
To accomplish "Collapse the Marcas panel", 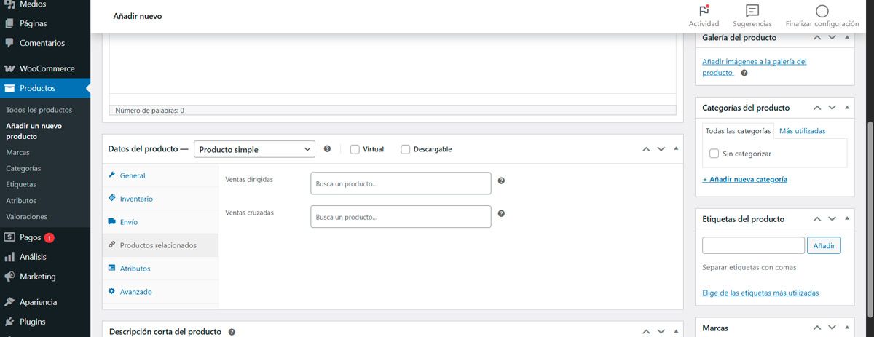I will coord(847,328).
